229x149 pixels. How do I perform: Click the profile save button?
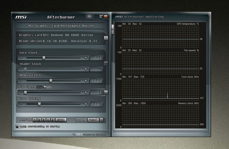[61, 120]
